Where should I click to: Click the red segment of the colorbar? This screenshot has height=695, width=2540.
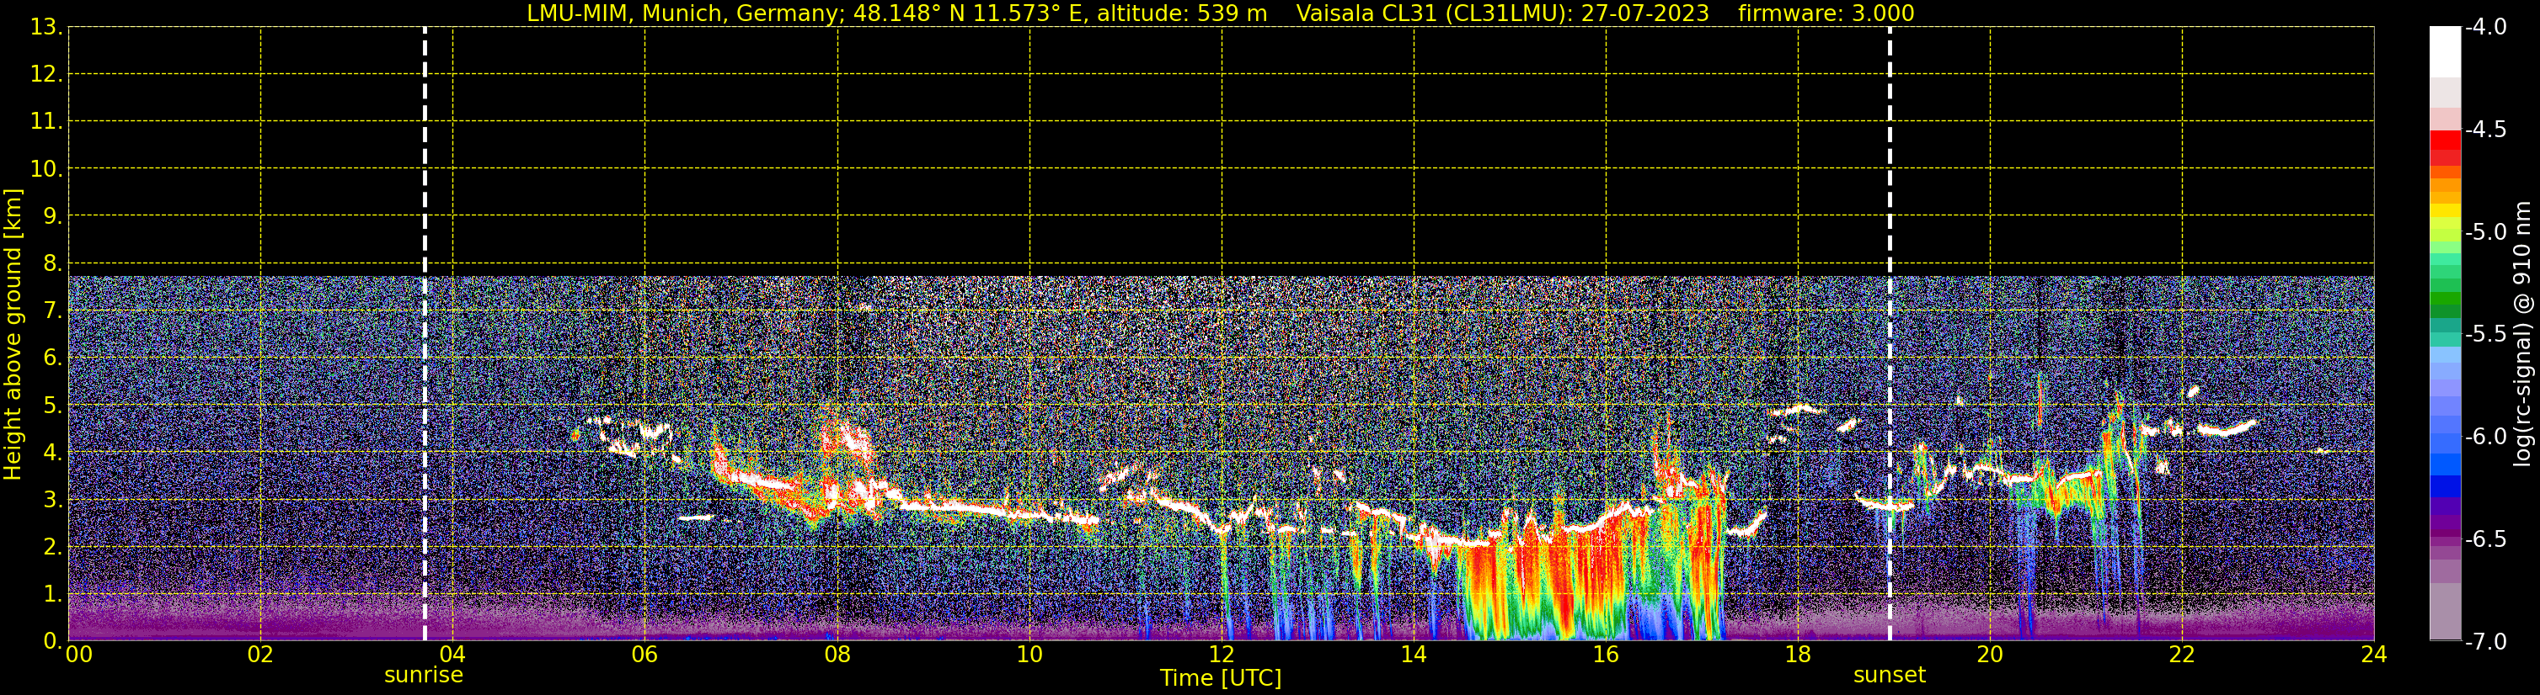[2446, 140]
